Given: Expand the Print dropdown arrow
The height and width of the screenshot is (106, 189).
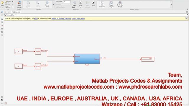Looking at the screenshot, I should click(x=12, y=7).
